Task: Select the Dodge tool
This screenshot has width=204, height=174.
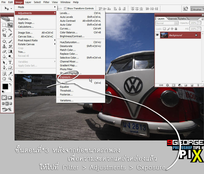Action: click(10, 56)
